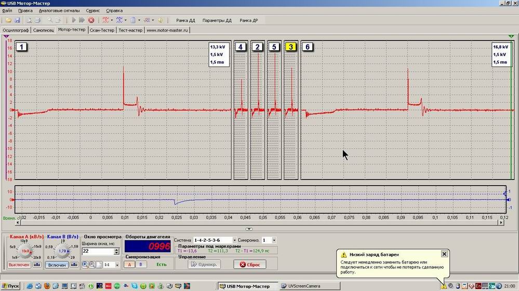This screenshot has height=291, width=519.
Task: Open the Файл menu
Action: click(7, 10)
